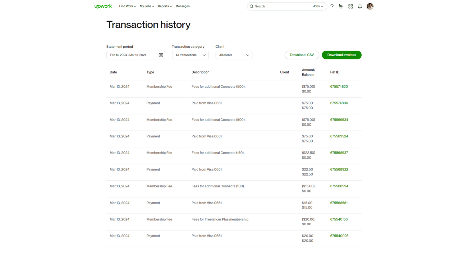Image resolution: width=468 pixels, height=263 pixels.
Task: Expand the All clients dropdown
Action: click(234, 55)
